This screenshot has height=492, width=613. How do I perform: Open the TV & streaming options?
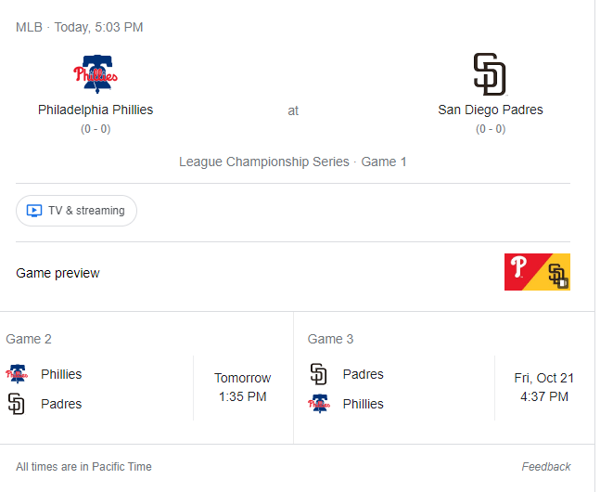(x=76, y=211)
